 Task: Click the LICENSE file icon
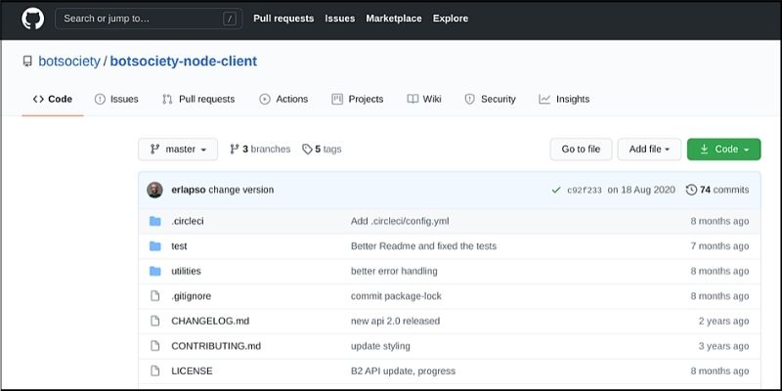click(154, 370)
